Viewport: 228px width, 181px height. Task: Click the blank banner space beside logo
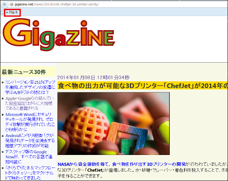point(171,39)
